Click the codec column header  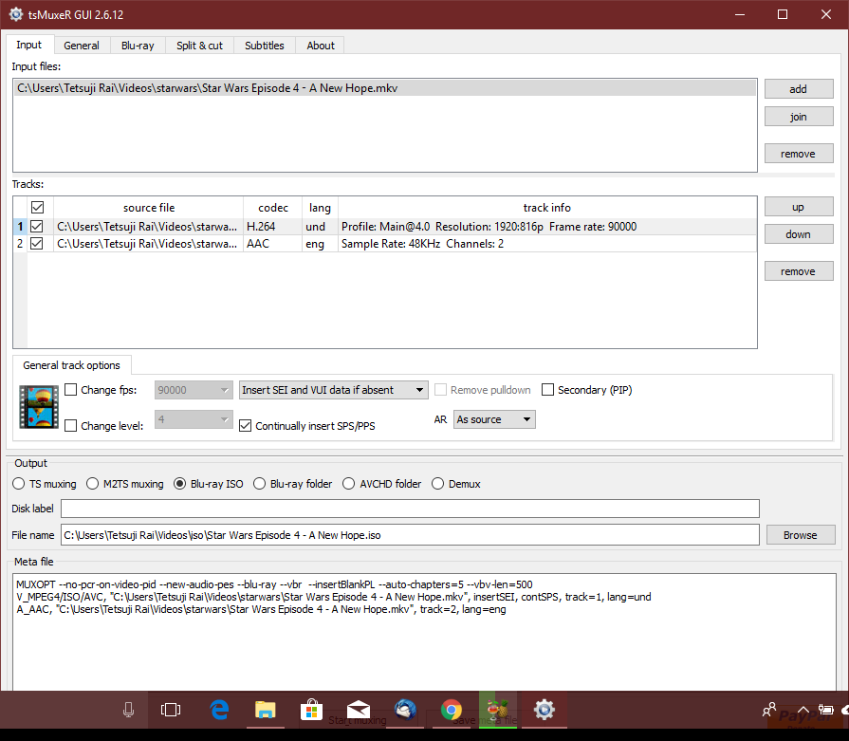click(273, 208)
